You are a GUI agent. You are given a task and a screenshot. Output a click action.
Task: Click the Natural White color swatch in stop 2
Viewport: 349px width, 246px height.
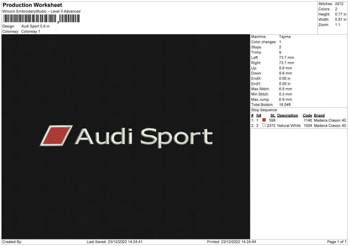coord(264,125)
